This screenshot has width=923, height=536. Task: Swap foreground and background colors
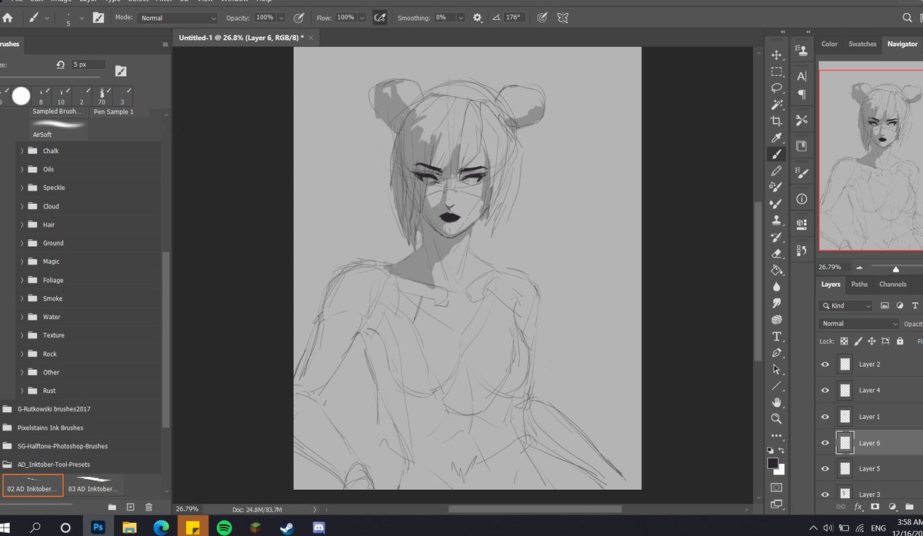[782, 450]
